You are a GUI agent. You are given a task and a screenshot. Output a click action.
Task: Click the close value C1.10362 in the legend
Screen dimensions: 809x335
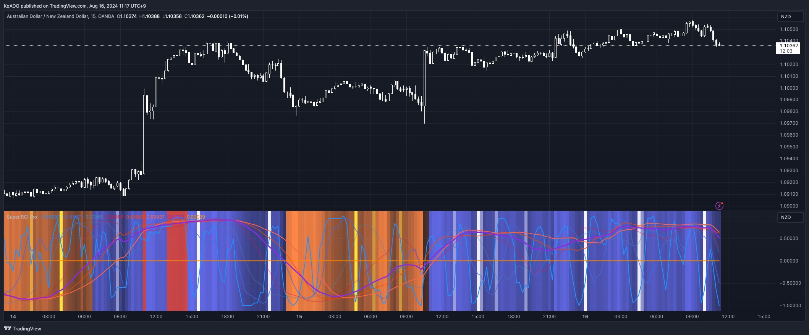[194, 16]
